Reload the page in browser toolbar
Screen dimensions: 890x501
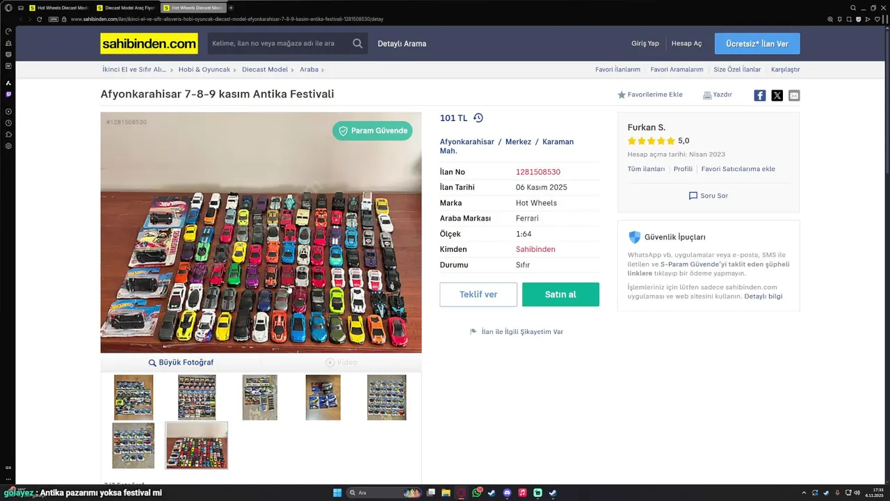click(x=40, y=19)
